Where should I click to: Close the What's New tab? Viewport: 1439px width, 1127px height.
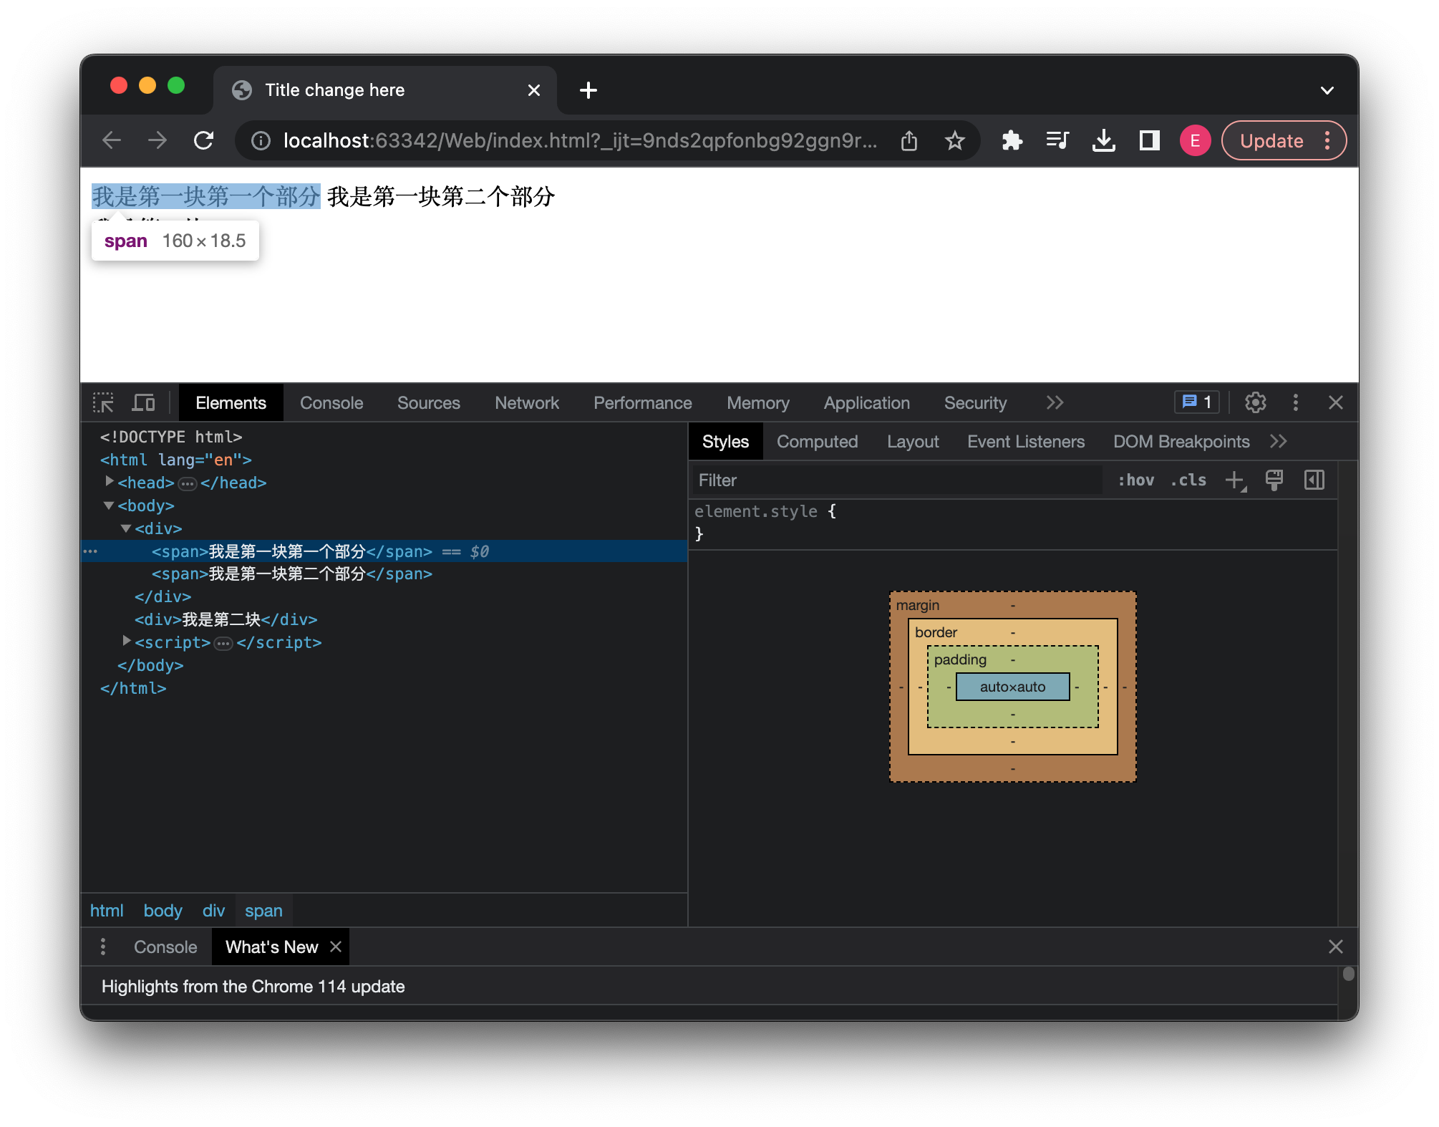point(336,947)
